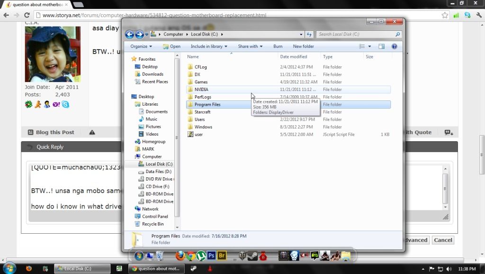Select the PerfLogs folder
Viewport: 485px width, 274px height.
203,97
